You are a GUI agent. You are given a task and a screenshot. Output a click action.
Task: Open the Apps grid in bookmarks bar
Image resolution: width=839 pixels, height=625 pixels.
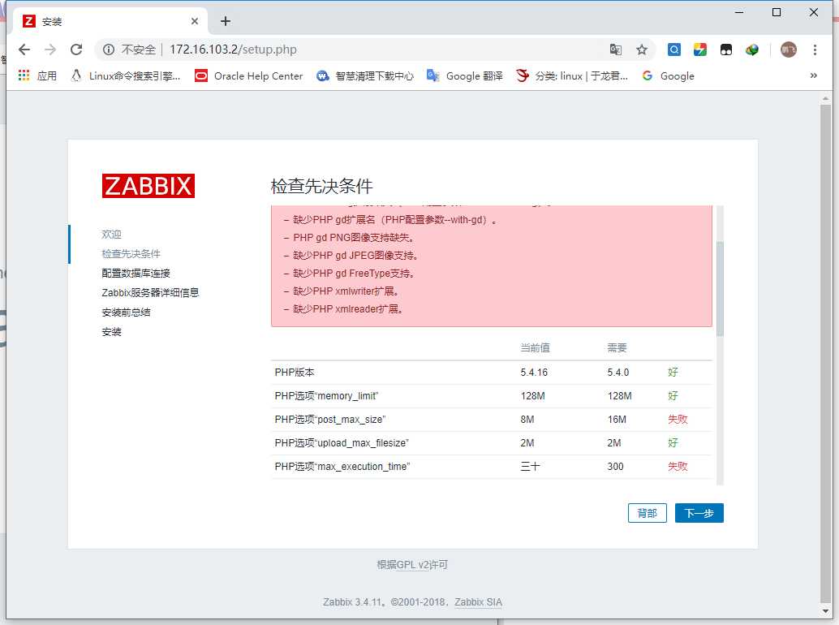(37, 76)
